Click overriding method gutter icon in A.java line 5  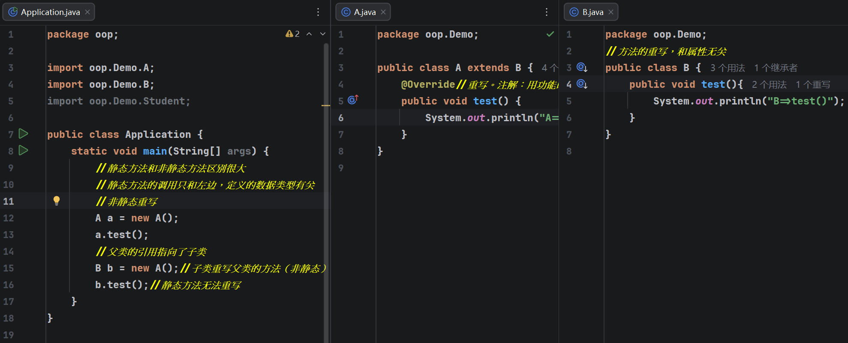click(353, 100)
